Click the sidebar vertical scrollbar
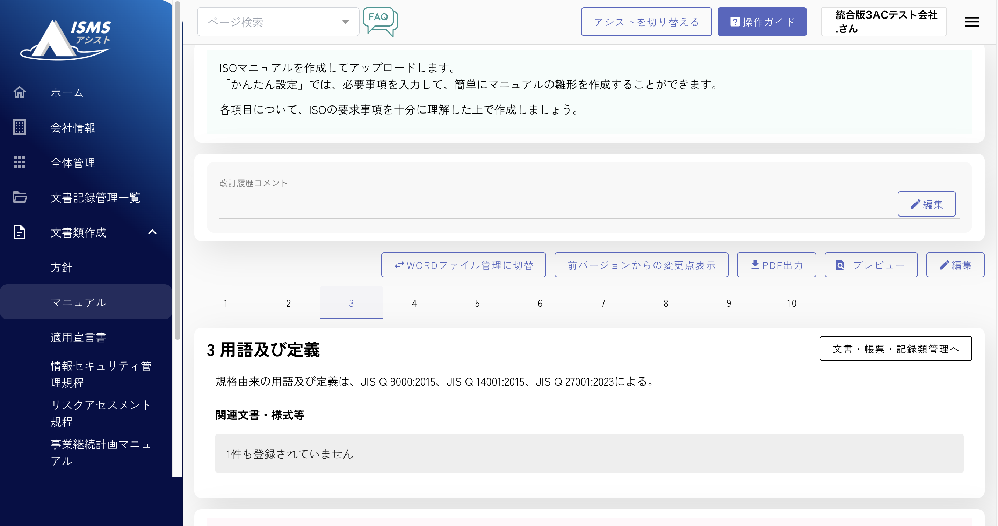 [178, 170]
